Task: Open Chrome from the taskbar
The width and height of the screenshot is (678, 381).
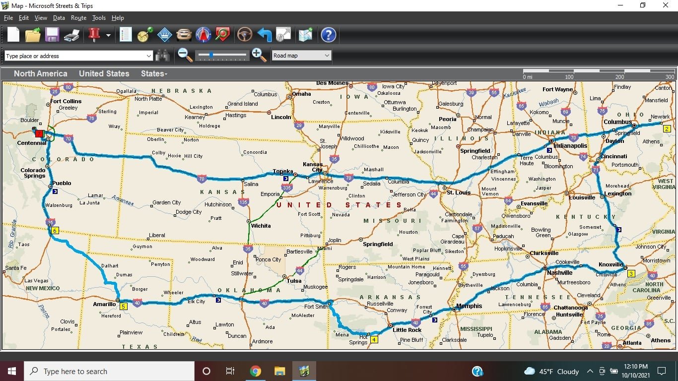Action: point(255,371)
